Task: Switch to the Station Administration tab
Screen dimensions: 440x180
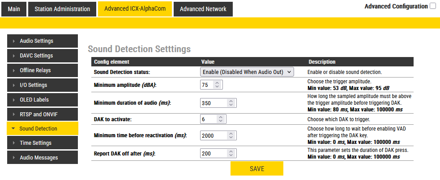Action: 62,9
